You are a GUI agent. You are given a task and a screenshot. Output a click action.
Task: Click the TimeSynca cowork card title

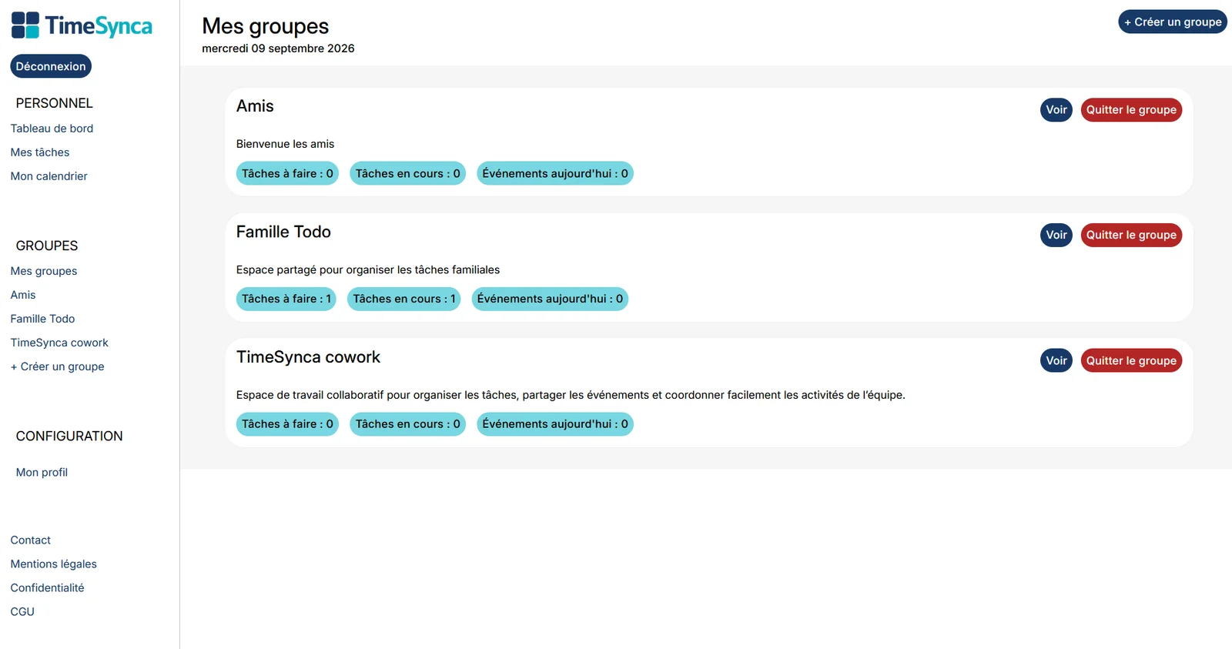point(308,357)
